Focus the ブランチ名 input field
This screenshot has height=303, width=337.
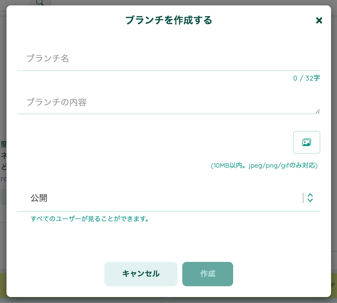[x=168, y=58]
